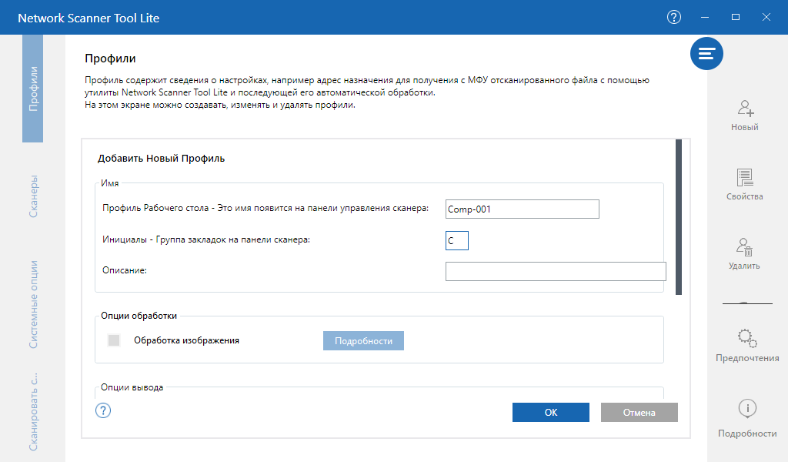Click the Инициалы field containing C
This screenshot has width=788, height=462.
tap(457, 240)
